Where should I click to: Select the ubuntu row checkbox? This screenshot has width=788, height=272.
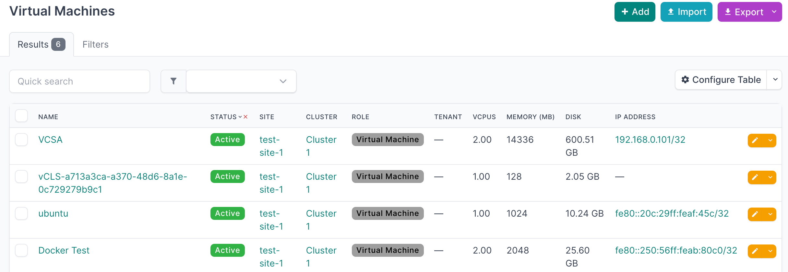(21, 213)
